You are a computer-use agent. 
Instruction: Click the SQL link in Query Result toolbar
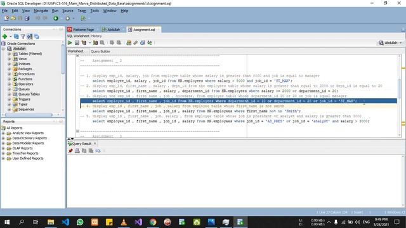coord(98,151)
